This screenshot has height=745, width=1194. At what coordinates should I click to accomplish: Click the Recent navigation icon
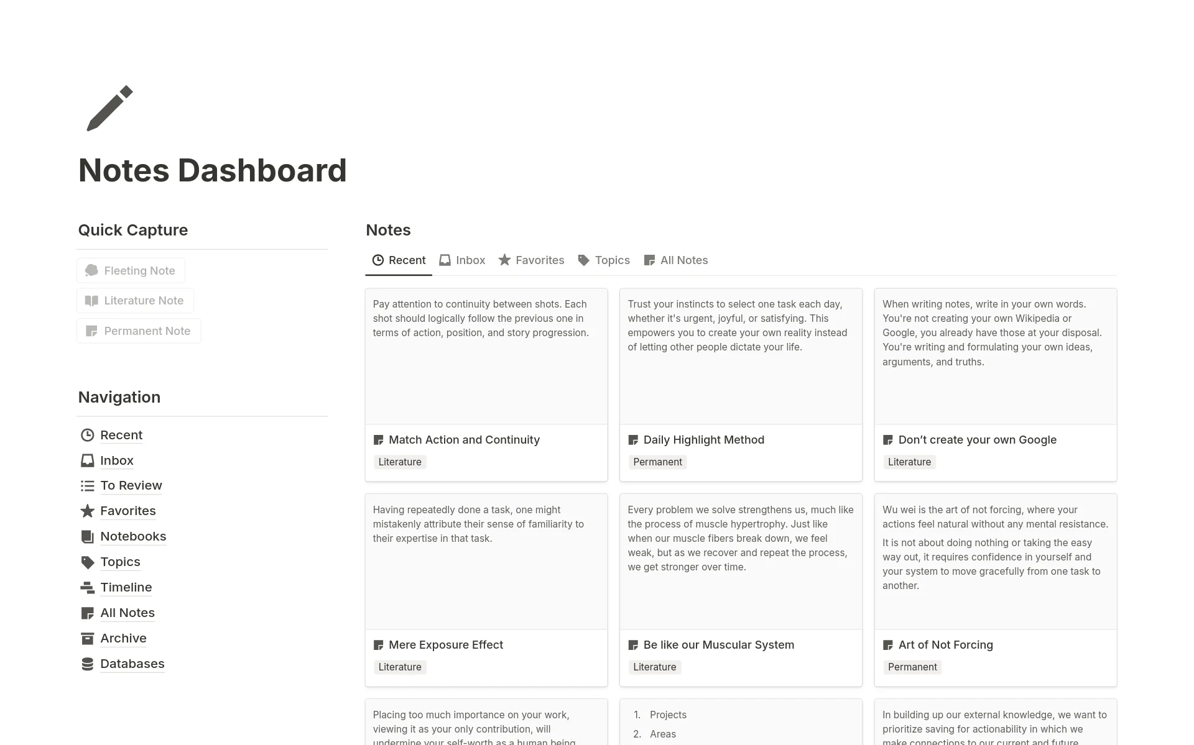pyautogui.click(x=87, y=434)
